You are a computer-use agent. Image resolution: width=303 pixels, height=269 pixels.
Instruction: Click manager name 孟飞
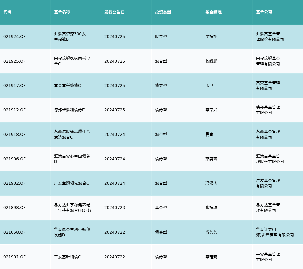coord(209,85)
